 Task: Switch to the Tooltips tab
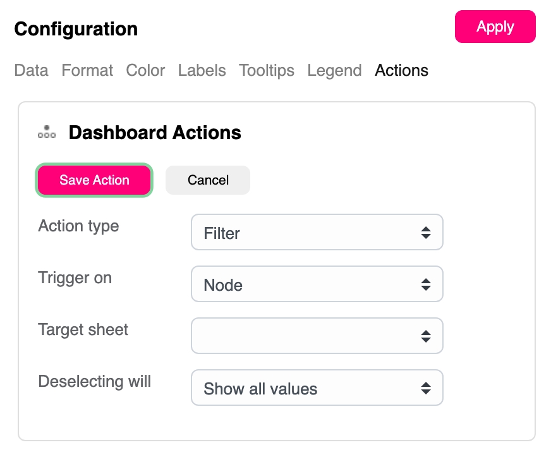point(266,70)
